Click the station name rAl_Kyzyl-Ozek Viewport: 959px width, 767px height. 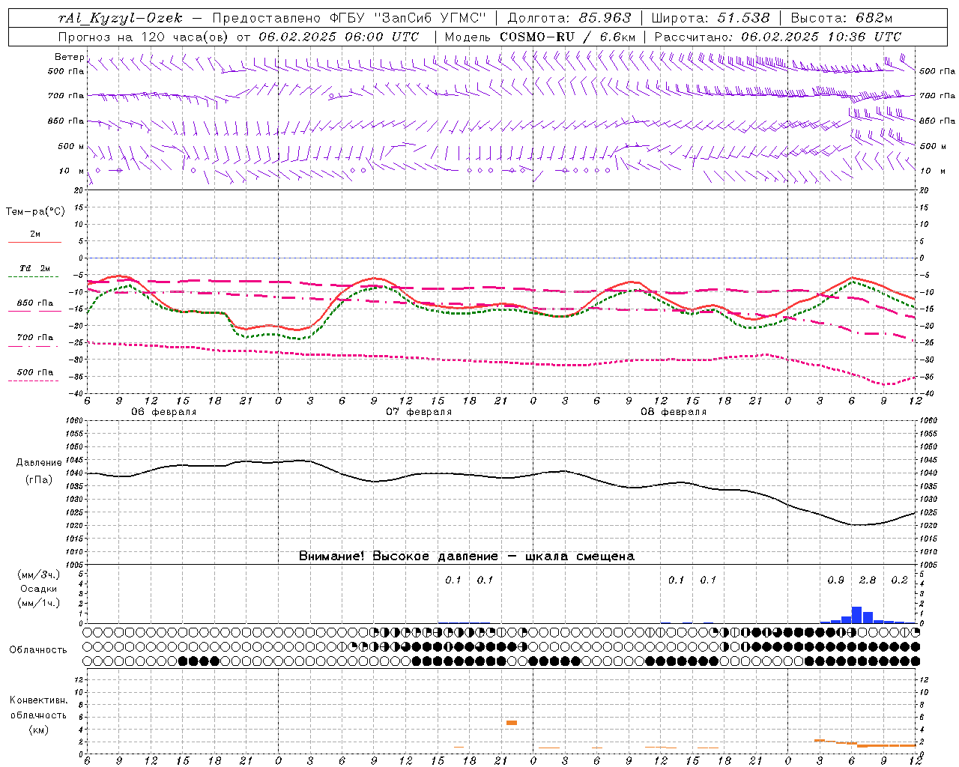[120, 18]
